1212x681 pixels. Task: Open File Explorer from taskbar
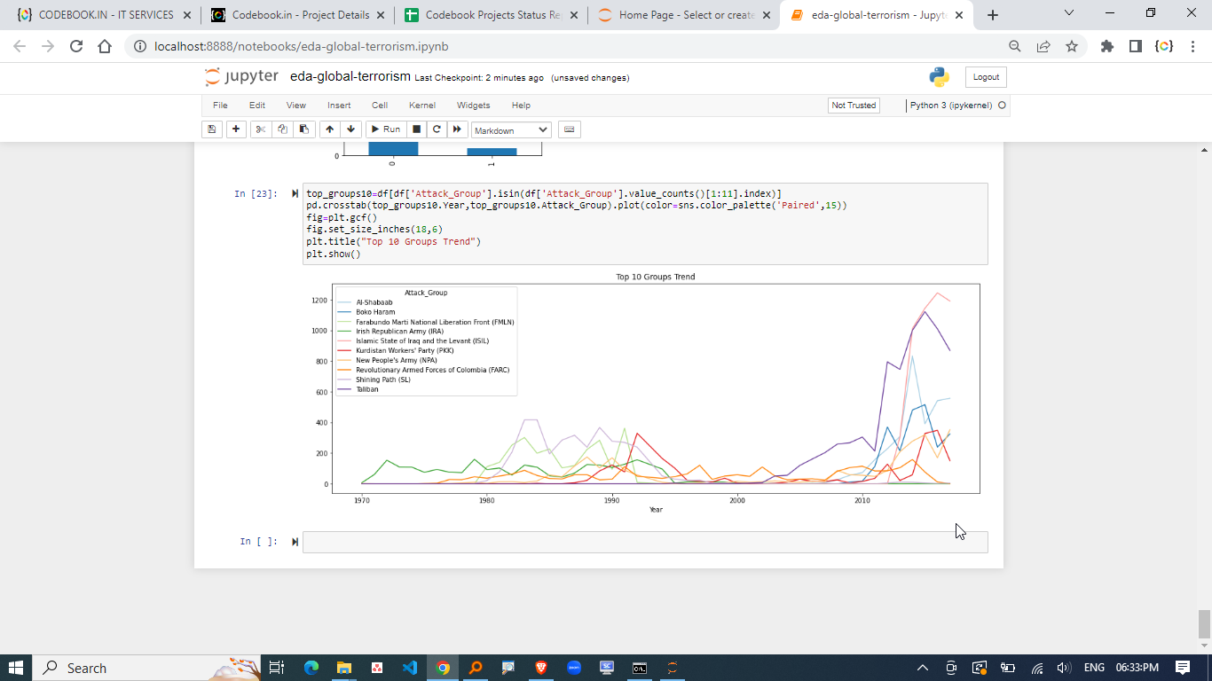[343, 668]
